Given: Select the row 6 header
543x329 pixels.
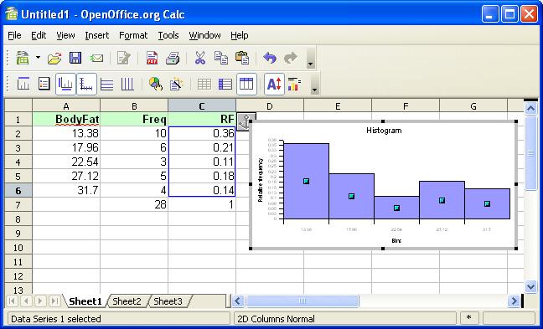Looking at the screenshot, I should click(18, 191).
